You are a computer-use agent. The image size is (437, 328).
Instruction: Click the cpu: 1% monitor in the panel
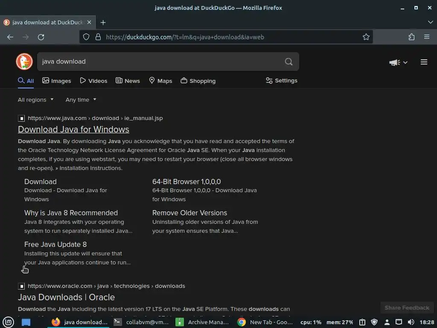coord(311,322)
